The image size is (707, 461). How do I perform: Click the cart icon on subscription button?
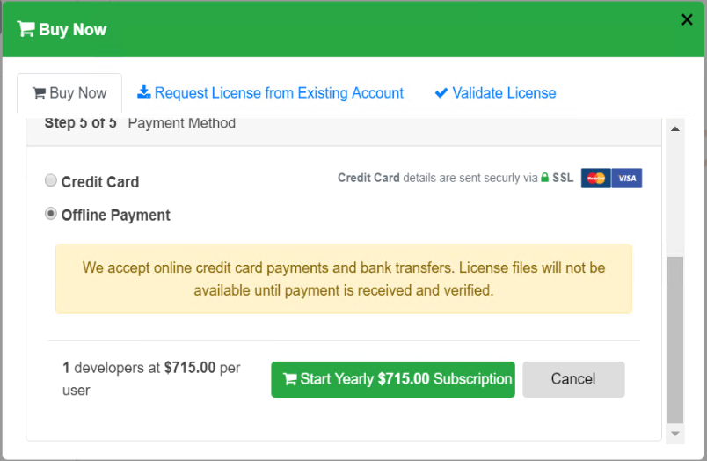pyautogui.click(x=289, y=379)
